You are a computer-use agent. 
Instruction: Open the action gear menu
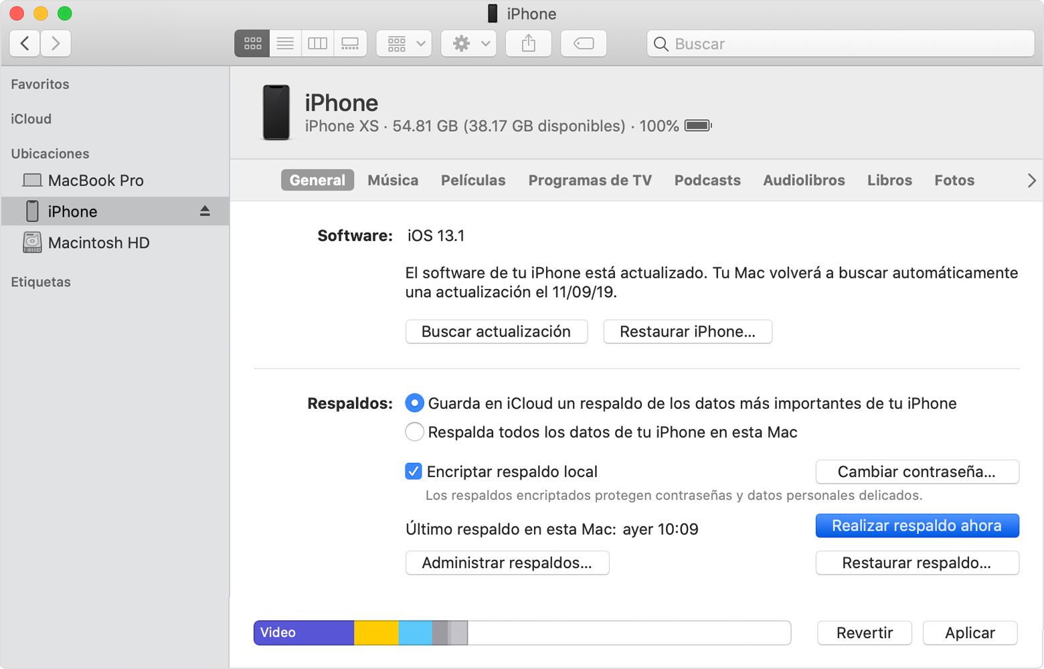coord(468,43)
